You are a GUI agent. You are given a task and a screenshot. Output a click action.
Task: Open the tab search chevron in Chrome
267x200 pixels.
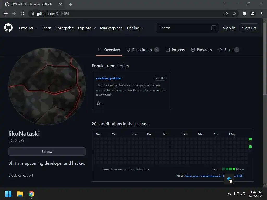tap(225, 4)
